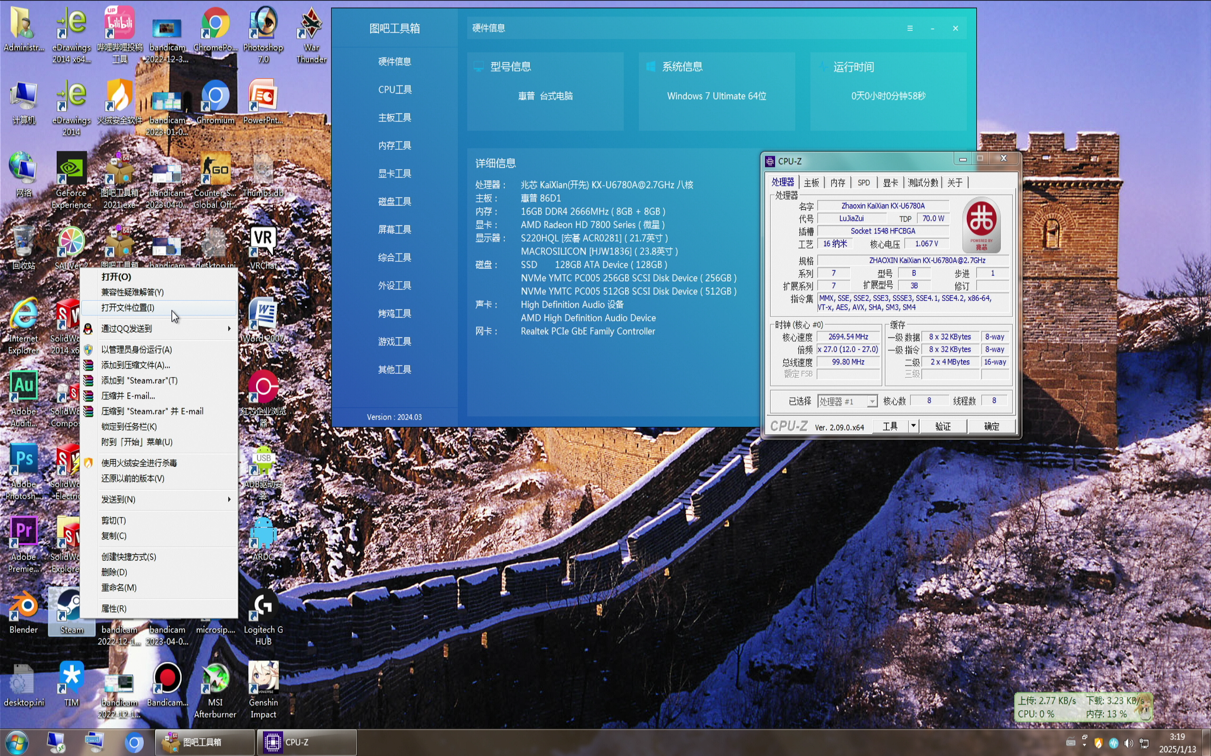
Task: Open CPU工具 in the 图吧工具箱 sidebar
Action: 395,89
